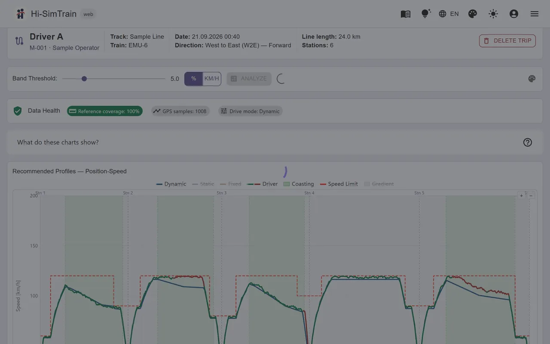Screen dimensions: 550x344
Task: Open the user account icon
Action: click(x=514, y=14)
